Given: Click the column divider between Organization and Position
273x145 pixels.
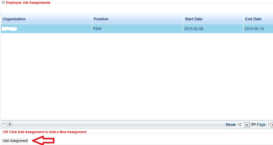Looking at the screenshot, I should (92, 19).
